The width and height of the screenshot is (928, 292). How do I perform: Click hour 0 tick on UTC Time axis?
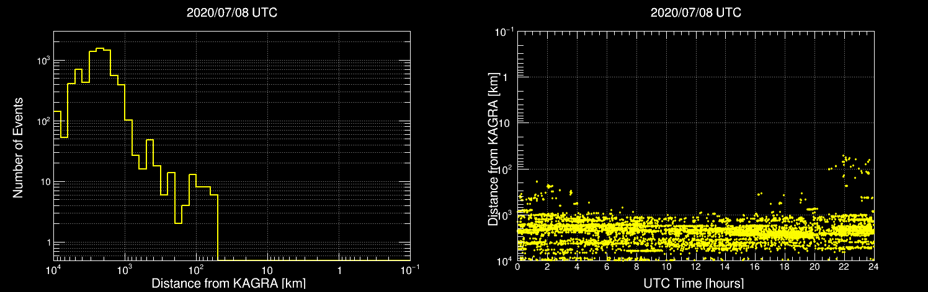(x=517, y=267)
